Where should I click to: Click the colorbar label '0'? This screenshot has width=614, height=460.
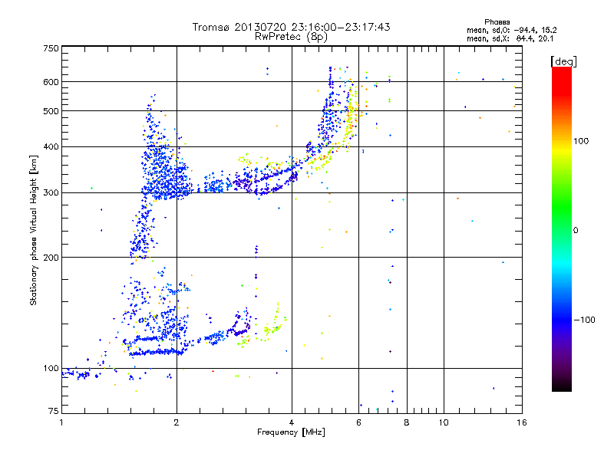click(576, 231)
